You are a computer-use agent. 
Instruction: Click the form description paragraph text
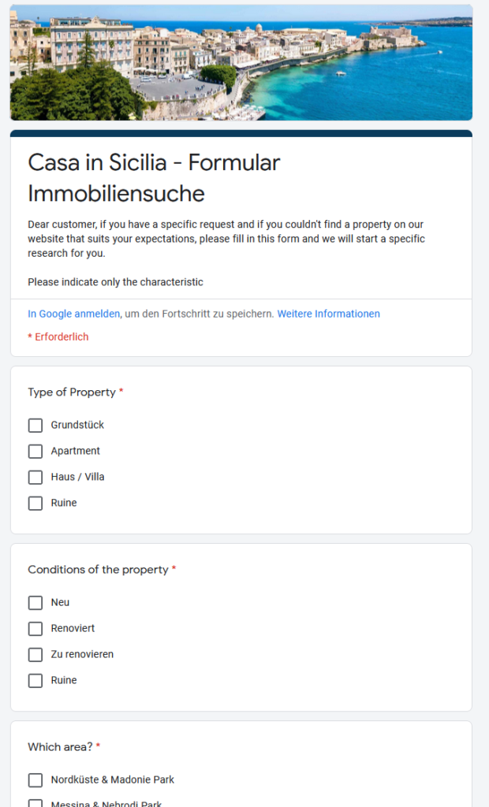tap(226, 239)
